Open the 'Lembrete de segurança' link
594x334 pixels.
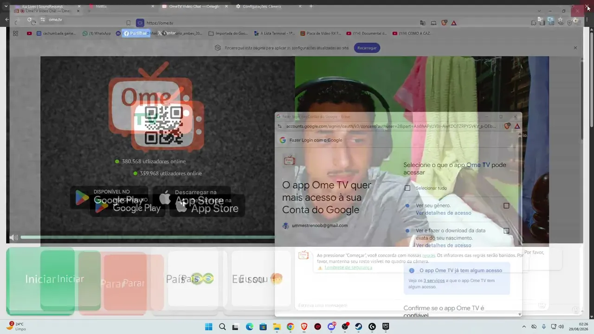[348, 267]
